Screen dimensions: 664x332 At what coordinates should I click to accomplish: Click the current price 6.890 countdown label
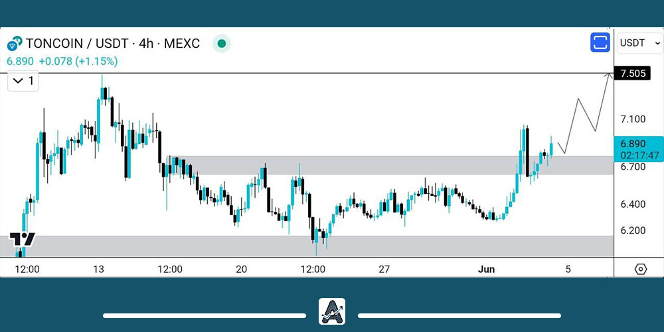click(639, 149)
